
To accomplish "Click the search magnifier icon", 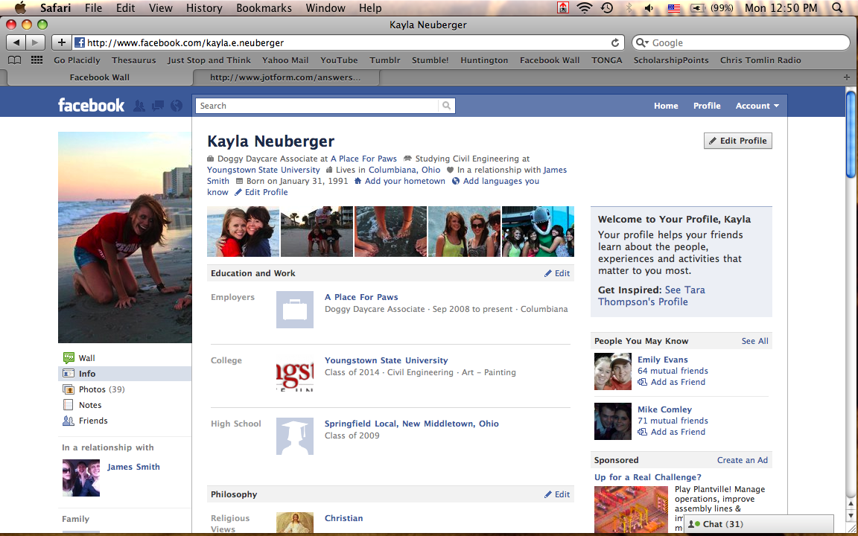I will point(446,106).
